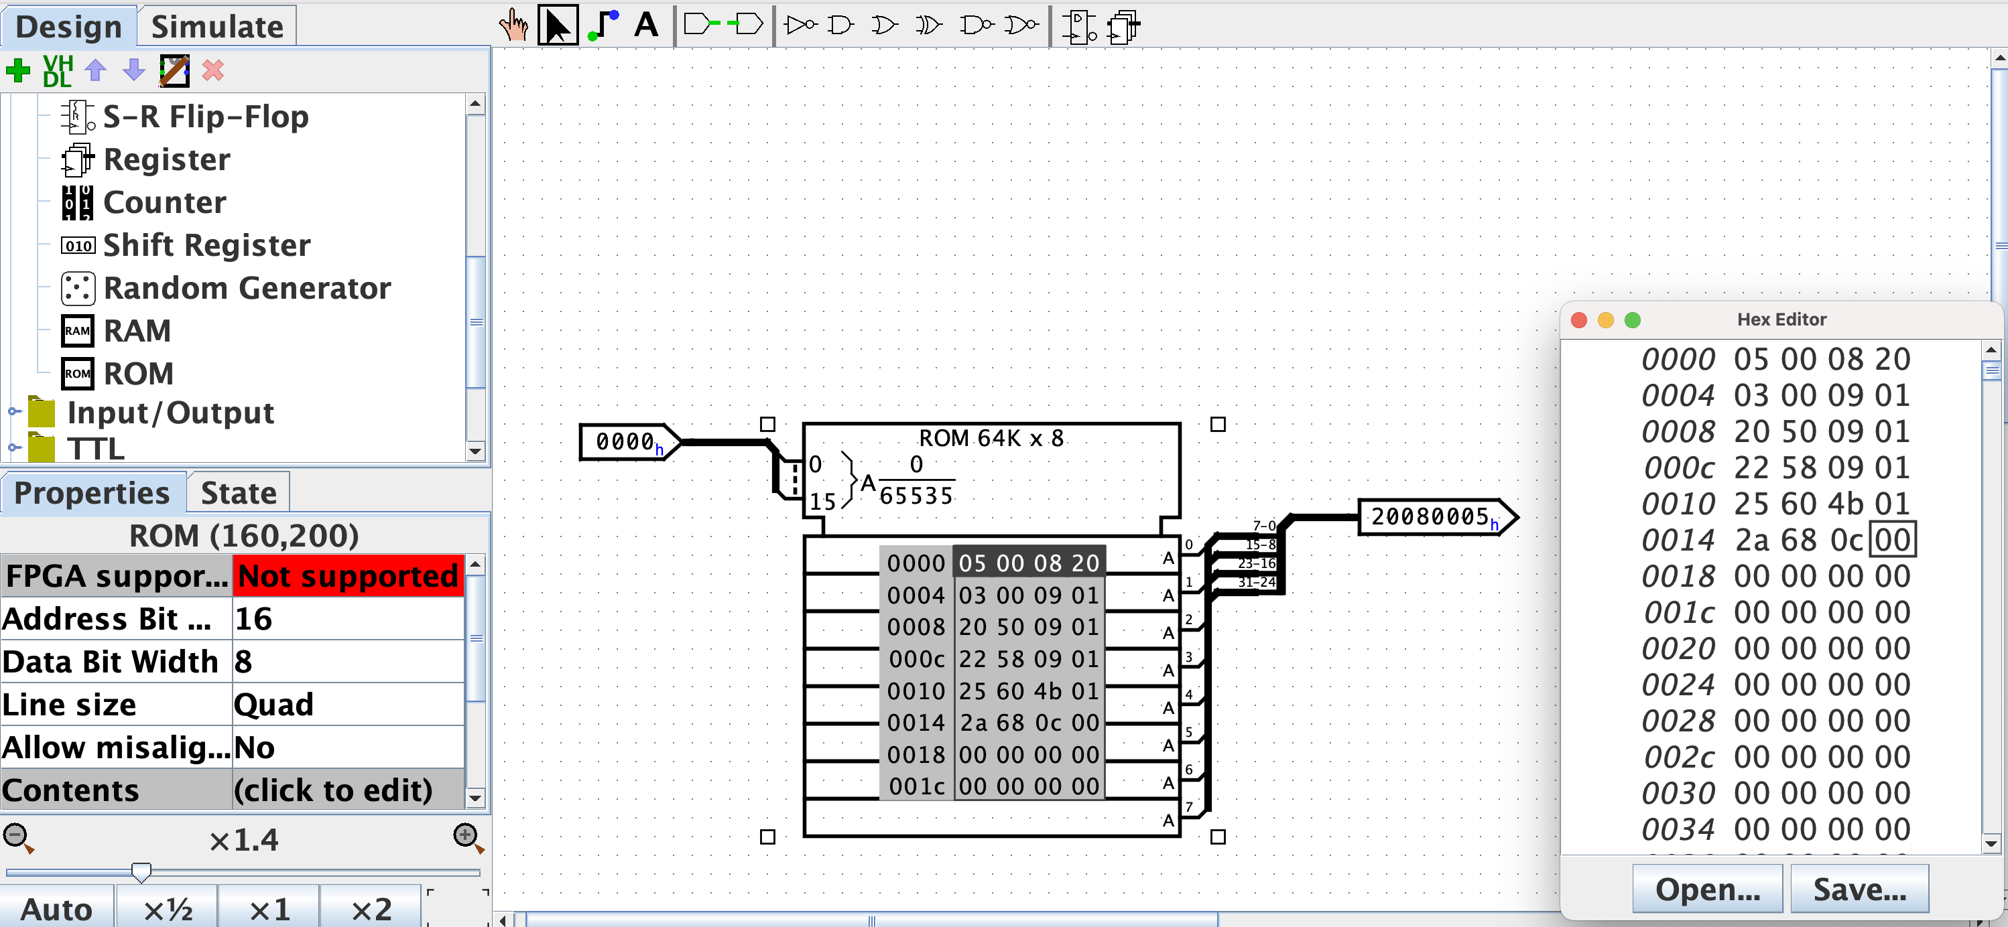Screen dimensions: 2008x927
Task: Switch to the State tab
Action: pos(238,492)
